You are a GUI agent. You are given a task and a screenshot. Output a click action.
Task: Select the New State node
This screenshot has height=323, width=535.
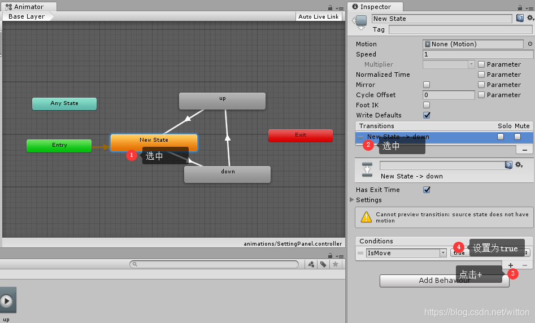(154, 142)
